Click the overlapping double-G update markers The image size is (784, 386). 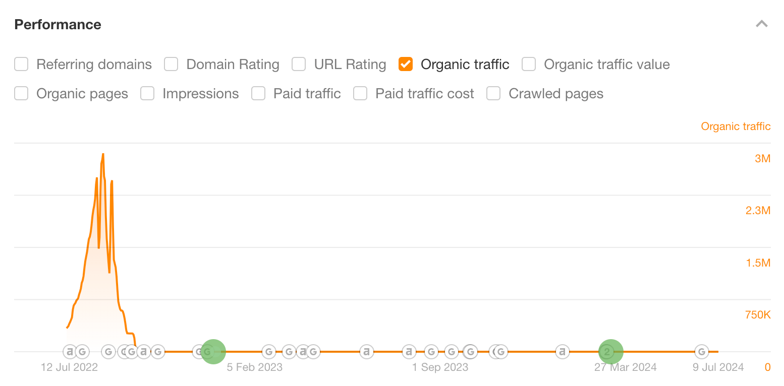click(x=498, y=352)
